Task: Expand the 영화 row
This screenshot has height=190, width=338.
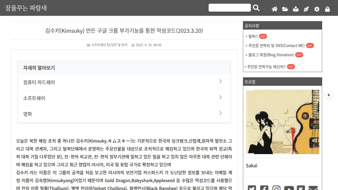Action: tap(124, 114)
